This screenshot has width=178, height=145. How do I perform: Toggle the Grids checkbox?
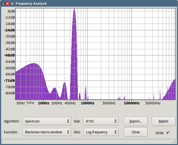(x=168, y=133)
